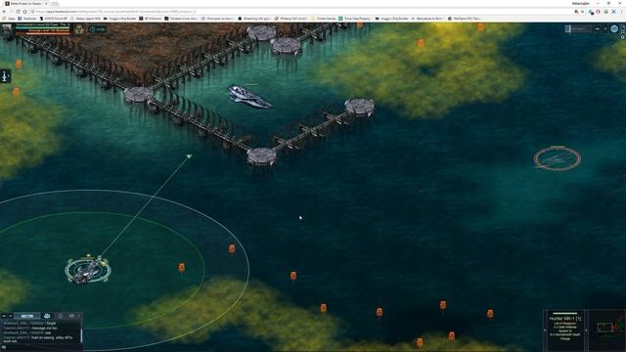Click the orange sea mine nearest the fleet

click(182, 267)
